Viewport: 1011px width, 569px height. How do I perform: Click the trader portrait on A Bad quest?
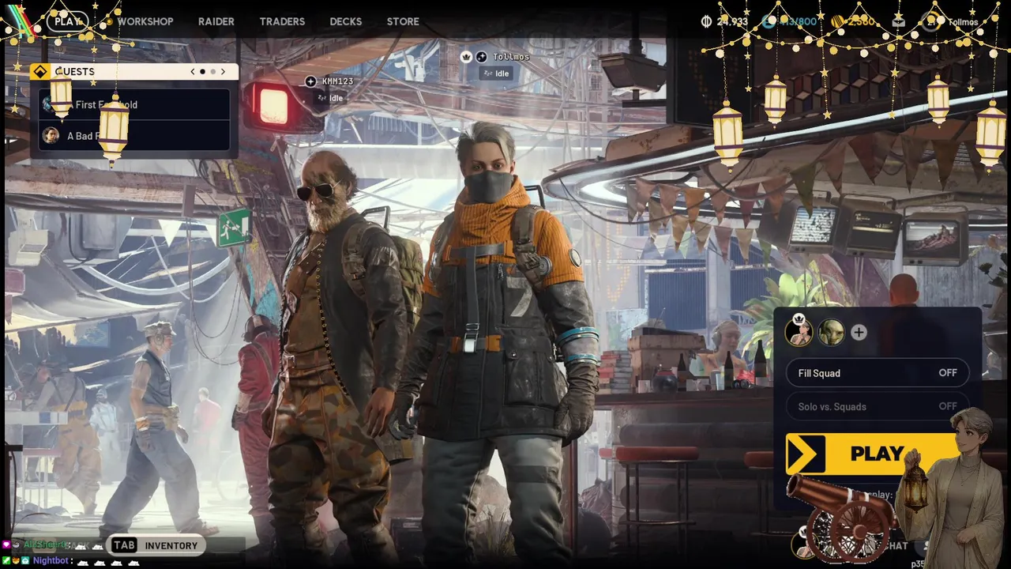click(x=51, y=135)
